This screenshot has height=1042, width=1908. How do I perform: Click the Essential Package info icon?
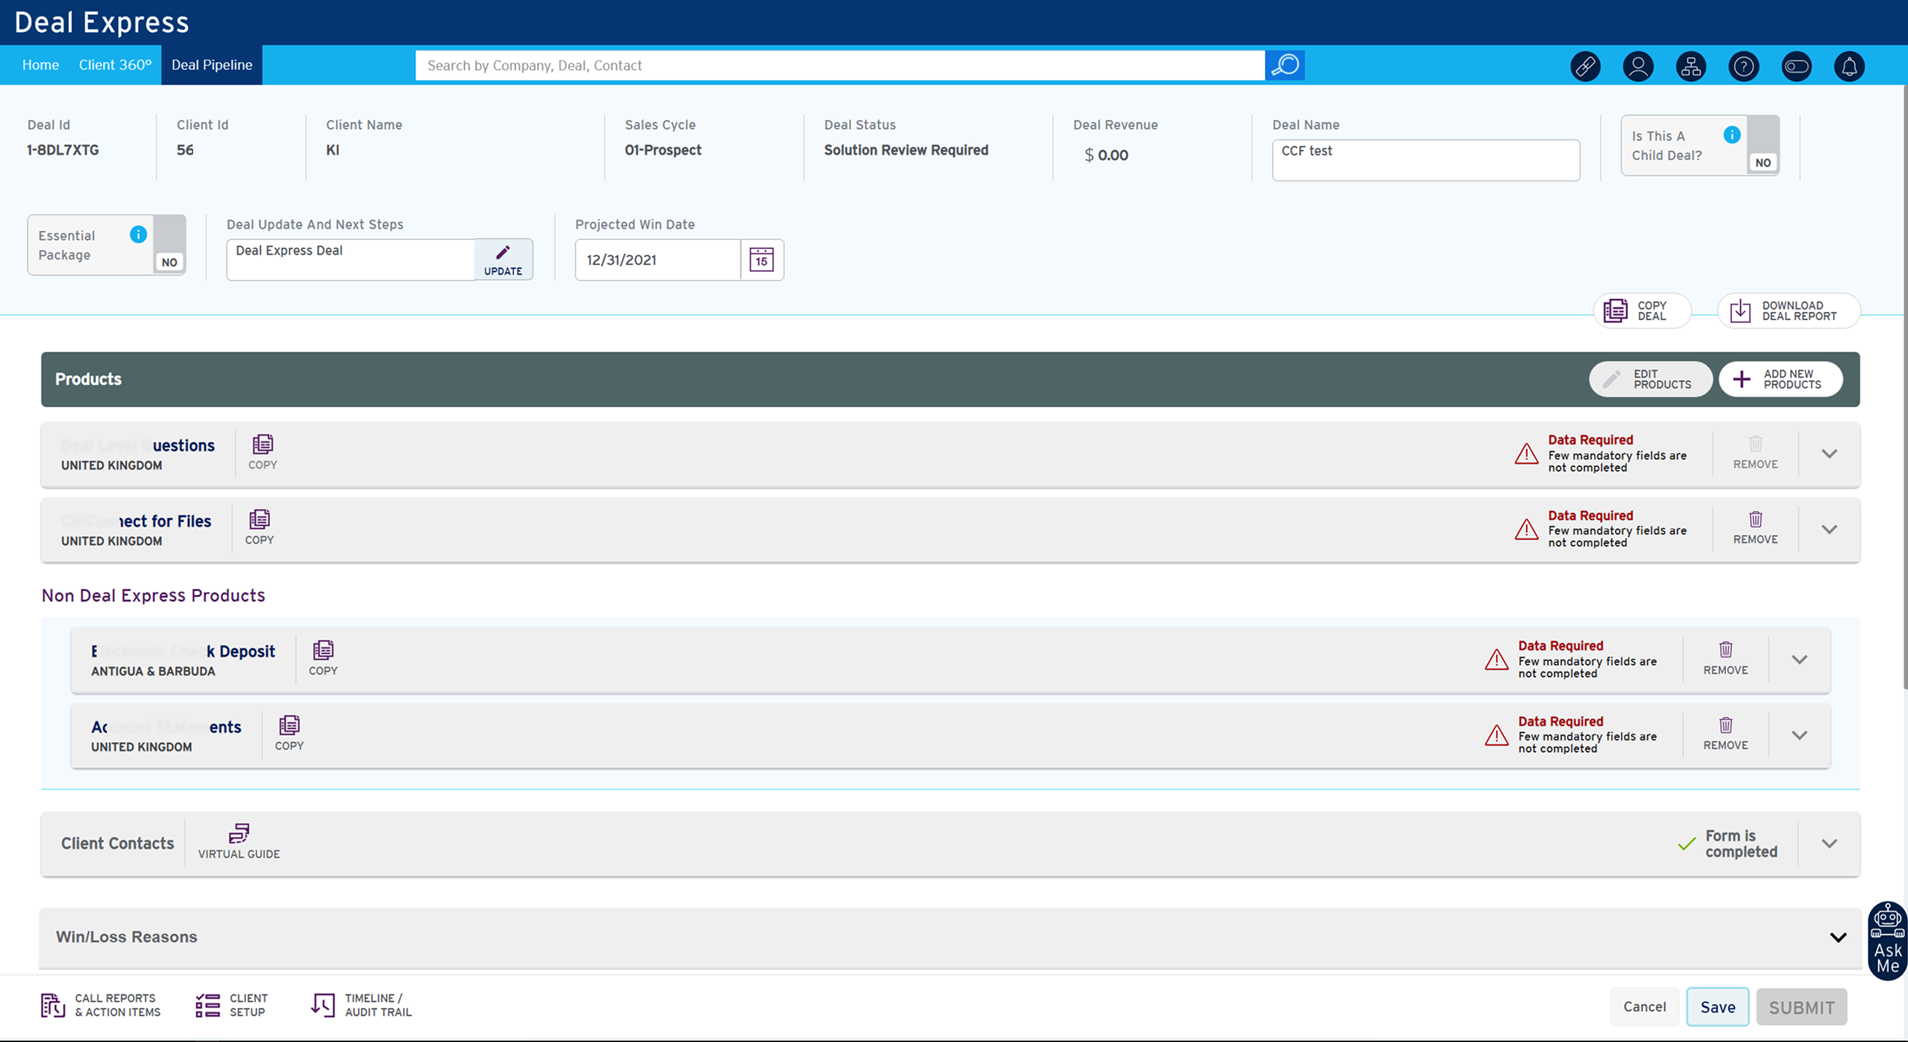[138, 235]
